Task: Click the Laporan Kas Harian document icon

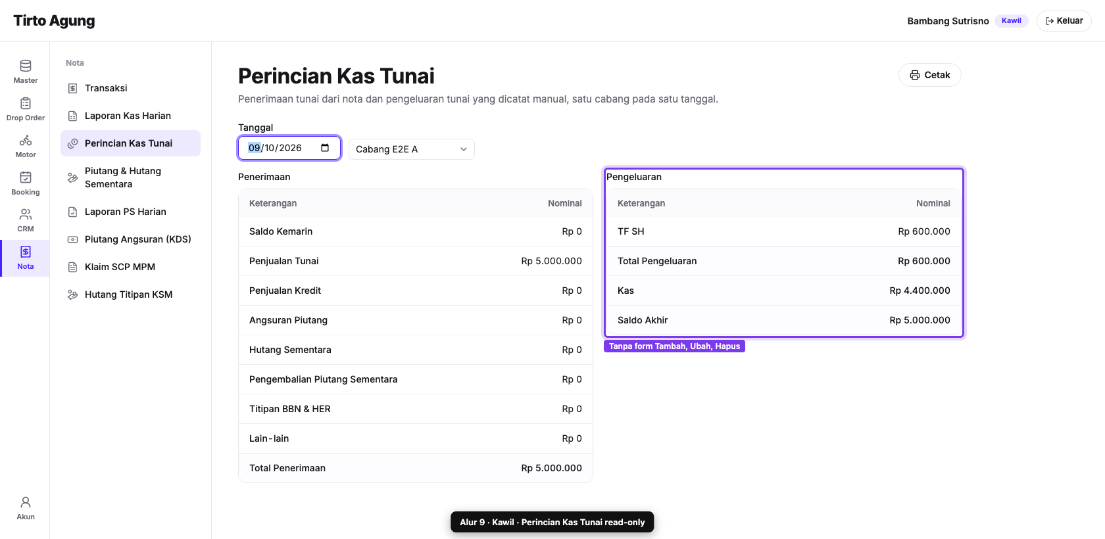Action: tap(73, 116)
